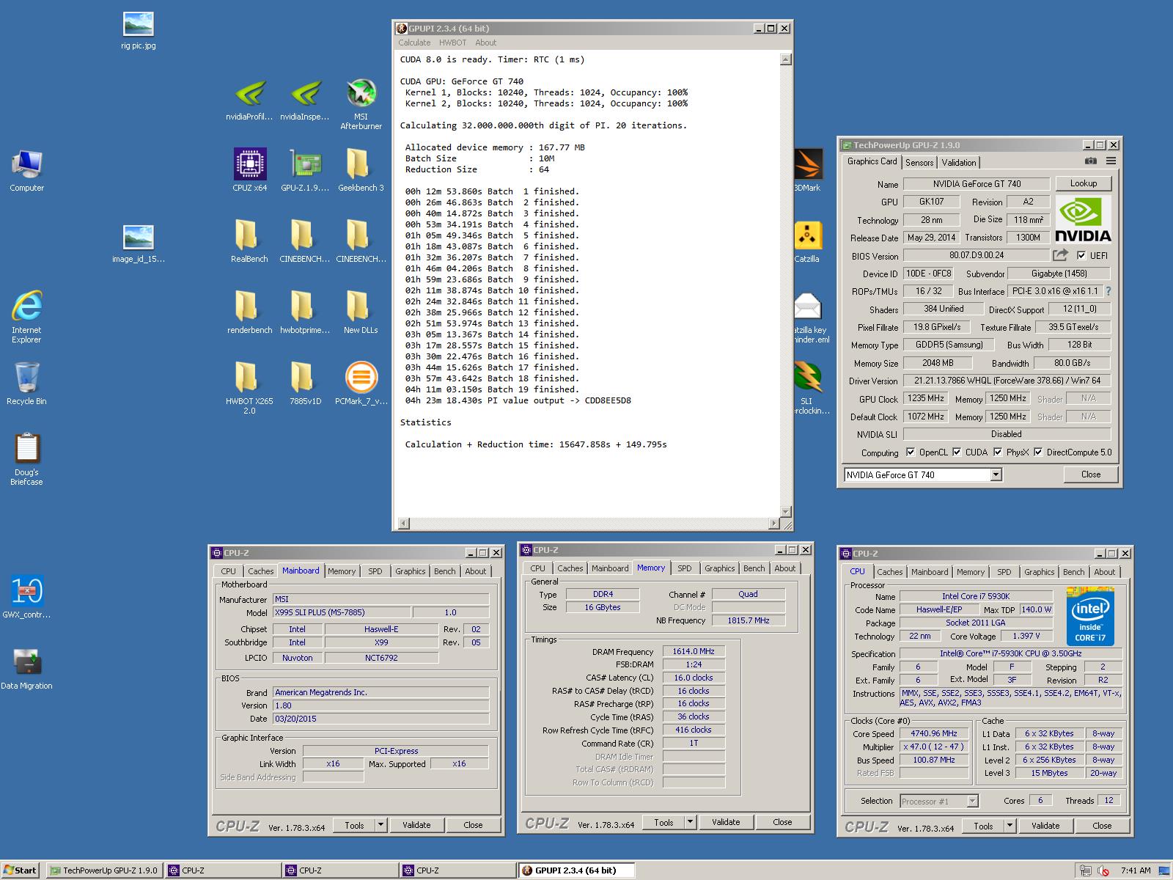Open the HWBOT X265 2.0 folder
The image size is (1173, 880).
click(x=249, y=388)
